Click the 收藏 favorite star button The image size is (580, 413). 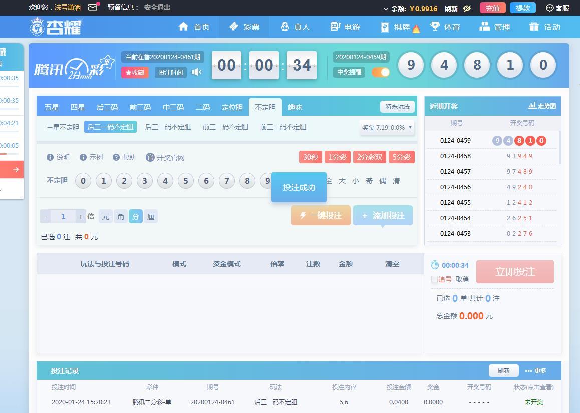[x=135, y=73]
